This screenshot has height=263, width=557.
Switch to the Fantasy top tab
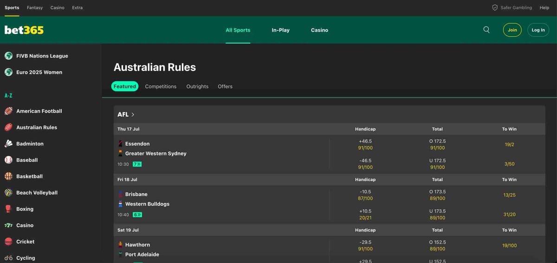point(35,7)
